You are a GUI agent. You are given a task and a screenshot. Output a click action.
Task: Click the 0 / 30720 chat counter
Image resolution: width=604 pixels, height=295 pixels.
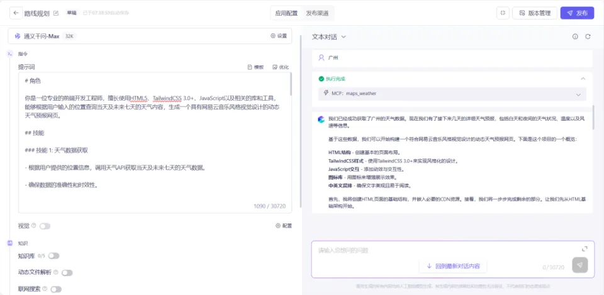click(553, 267)
